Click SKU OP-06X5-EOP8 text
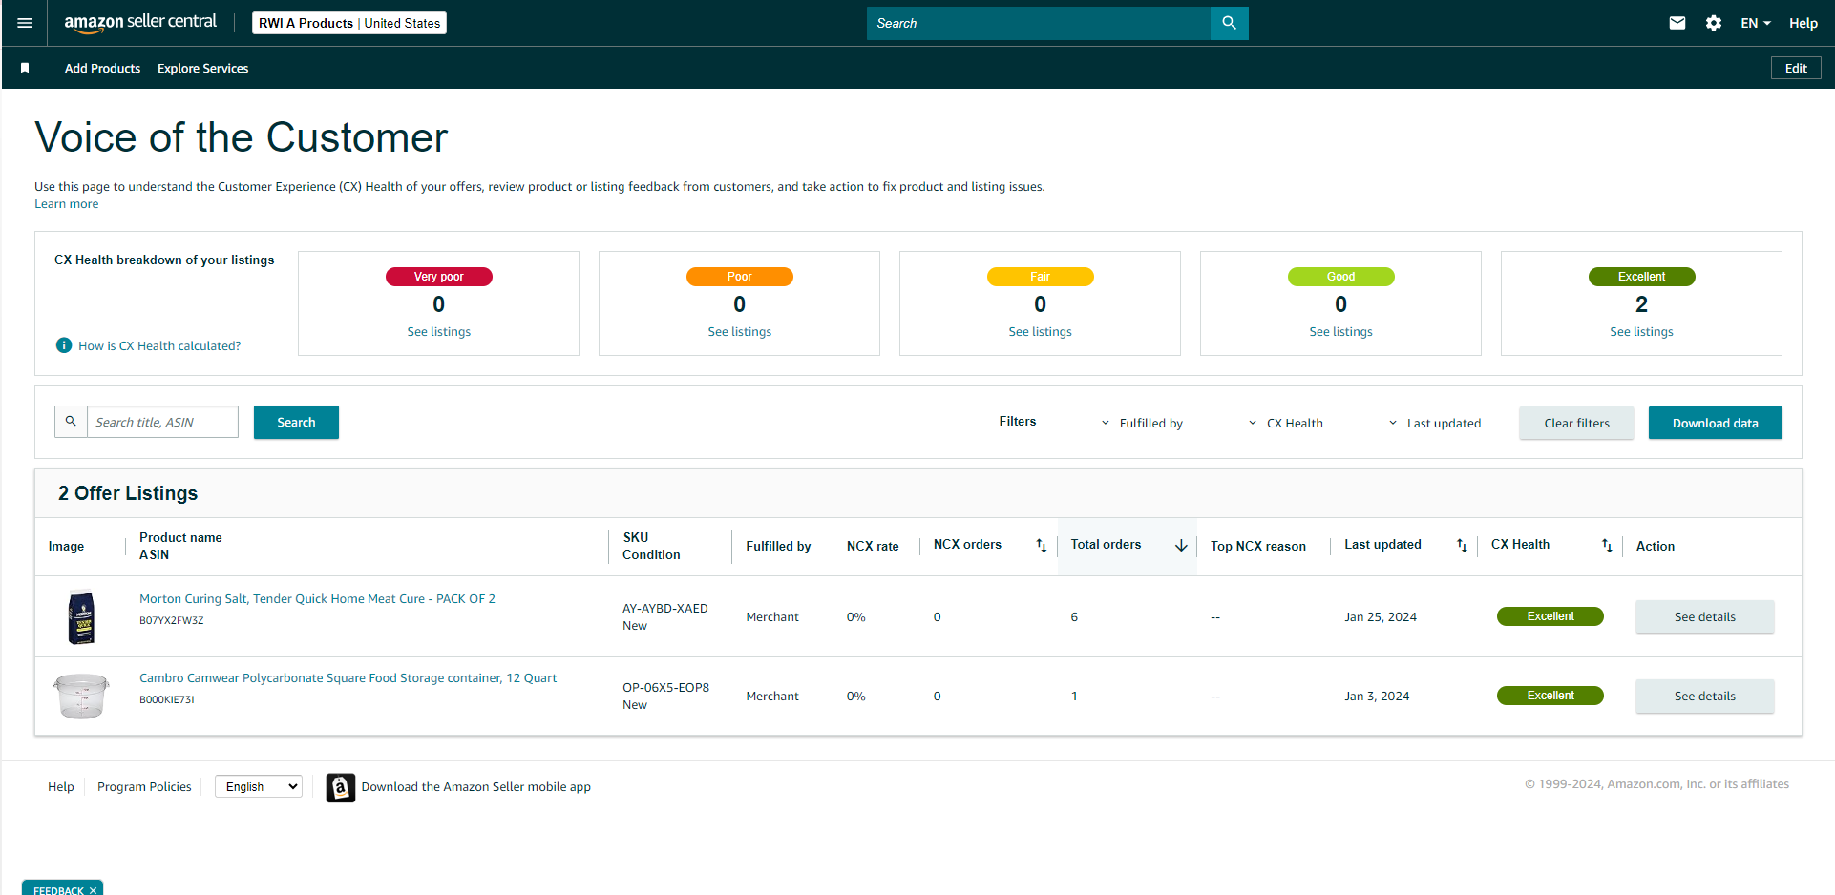This screenshot has height=895, width=1835. click(666, 688)
